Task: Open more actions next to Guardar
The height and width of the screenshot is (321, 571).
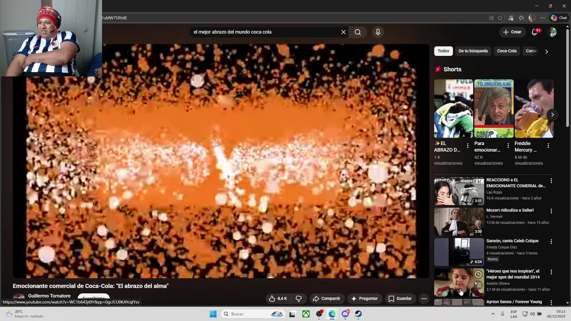Action: click(424, 299)
